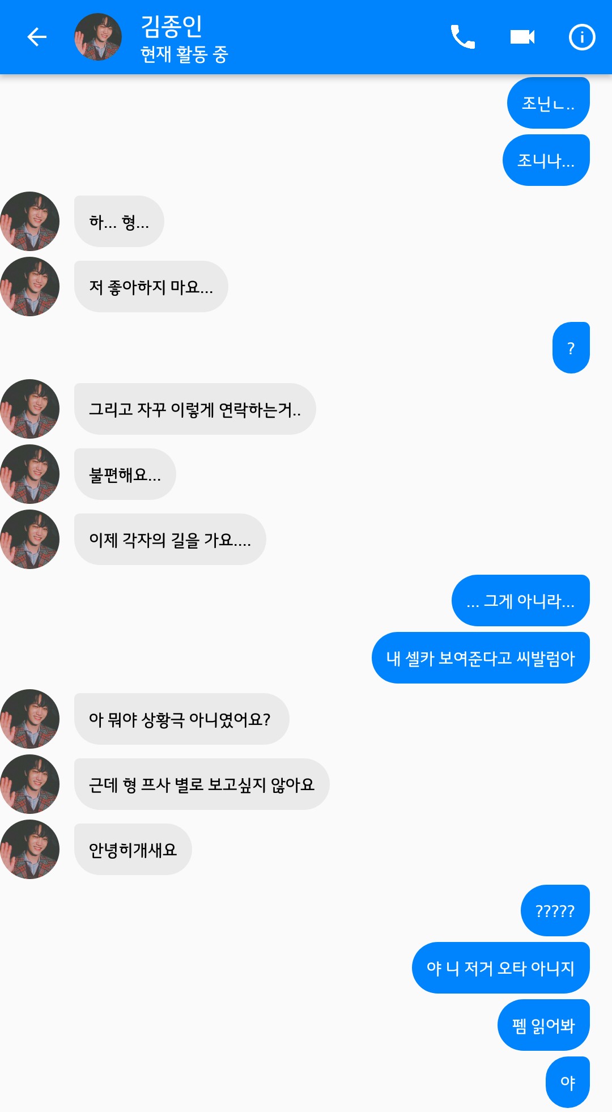Tap the avatar beside '하... 형...' message

pyautogui.click(x=30, y=221)
